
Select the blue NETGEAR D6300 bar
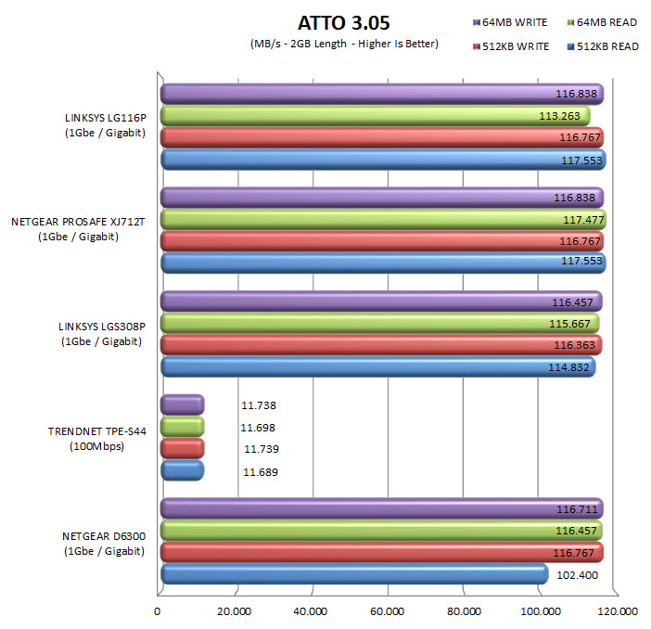pos(354,574)
